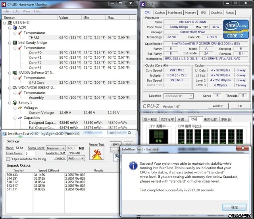Close the IntelBurnTest Success dialog
Screen dimensions: 254x219
point(242,148)
